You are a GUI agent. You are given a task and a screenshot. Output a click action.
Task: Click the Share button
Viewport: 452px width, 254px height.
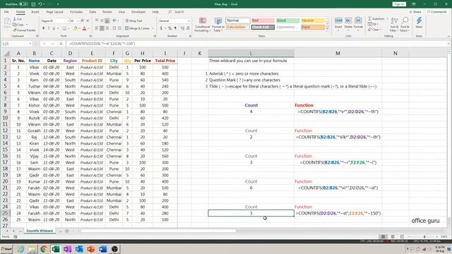click(415, 12)
